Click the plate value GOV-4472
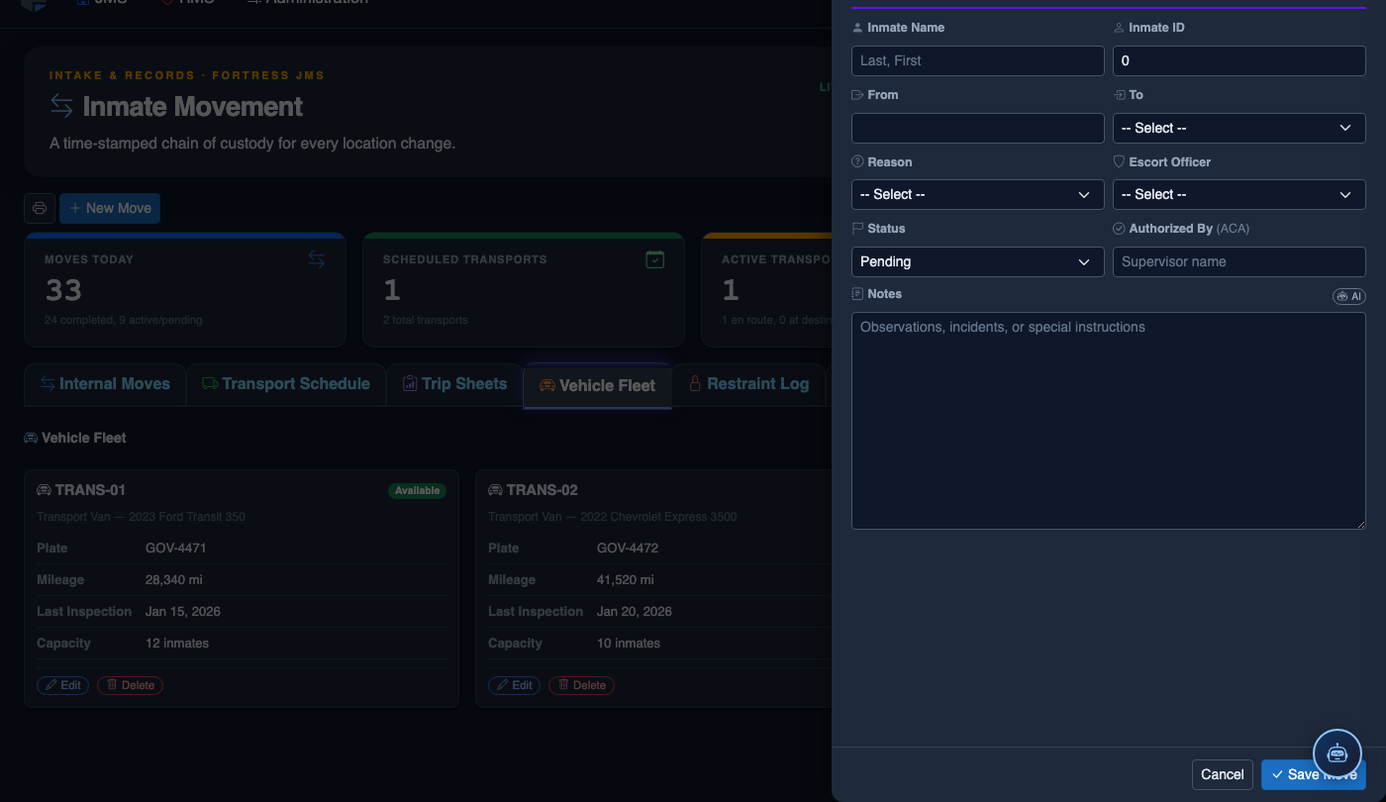 (x=628, y=548)
